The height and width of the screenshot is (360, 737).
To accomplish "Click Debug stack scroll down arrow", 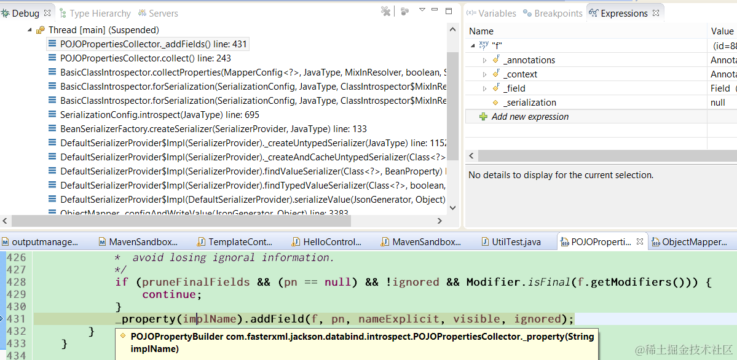I will 452,208.
